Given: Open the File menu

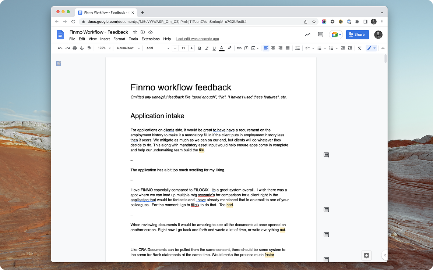Looking at the screenshot, I should [x=72, y=39].
